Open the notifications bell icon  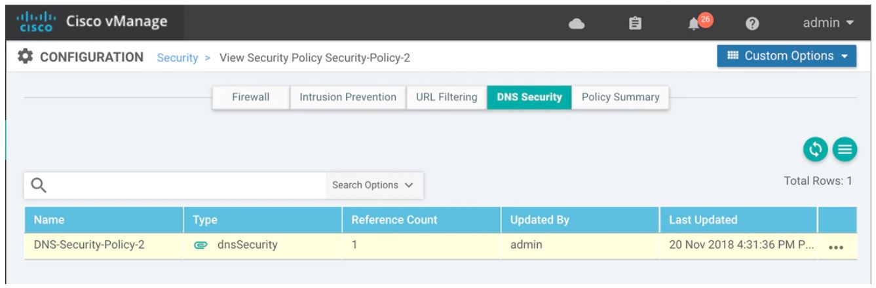[x=691, y=23]
